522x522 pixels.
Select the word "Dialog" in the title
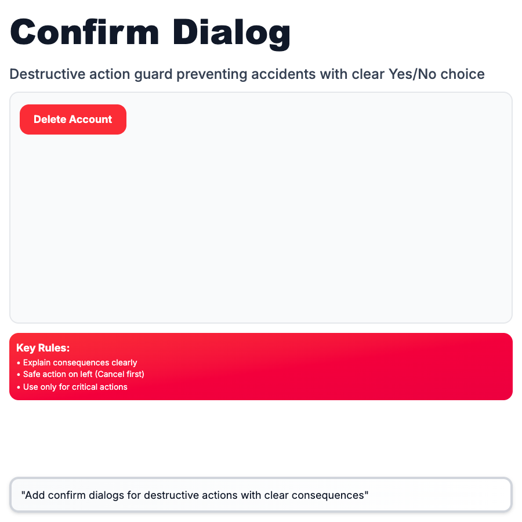click(x=231, y=32)
